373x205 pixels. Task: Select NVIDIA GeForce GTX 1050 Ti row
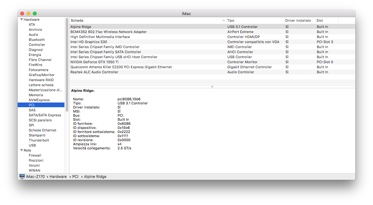point(212,62)
